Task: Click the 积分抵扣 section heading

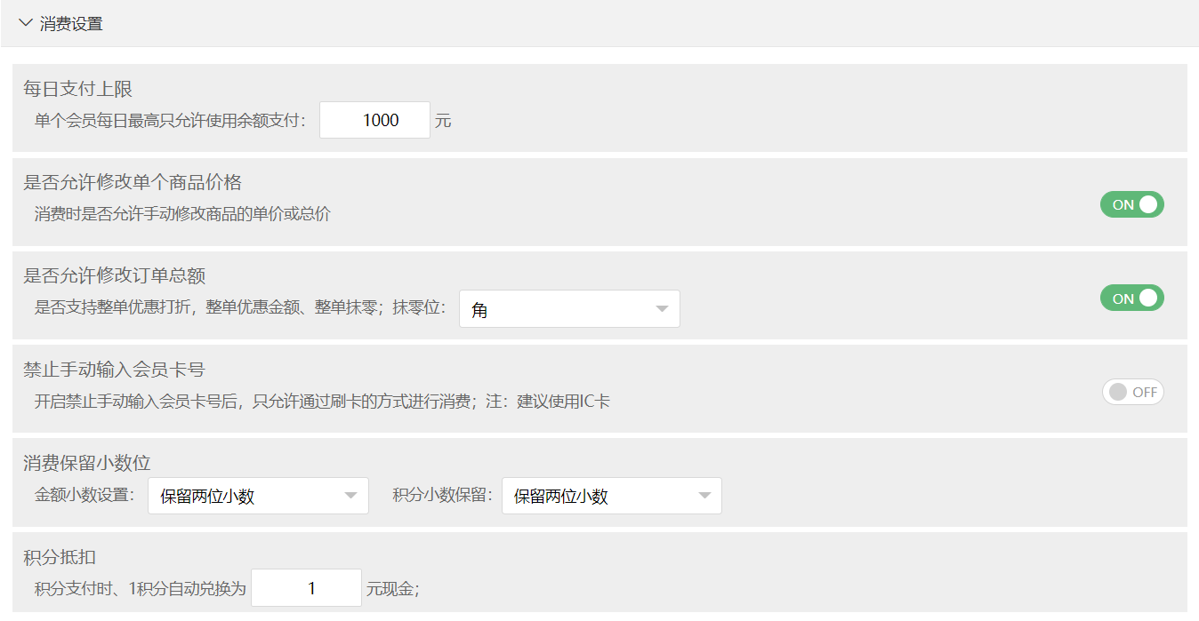Action: tap(60, 557)
